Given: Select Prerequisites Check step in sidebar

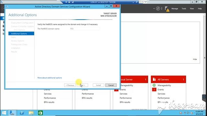Looking at the screenshot, I should click(19, 44).
